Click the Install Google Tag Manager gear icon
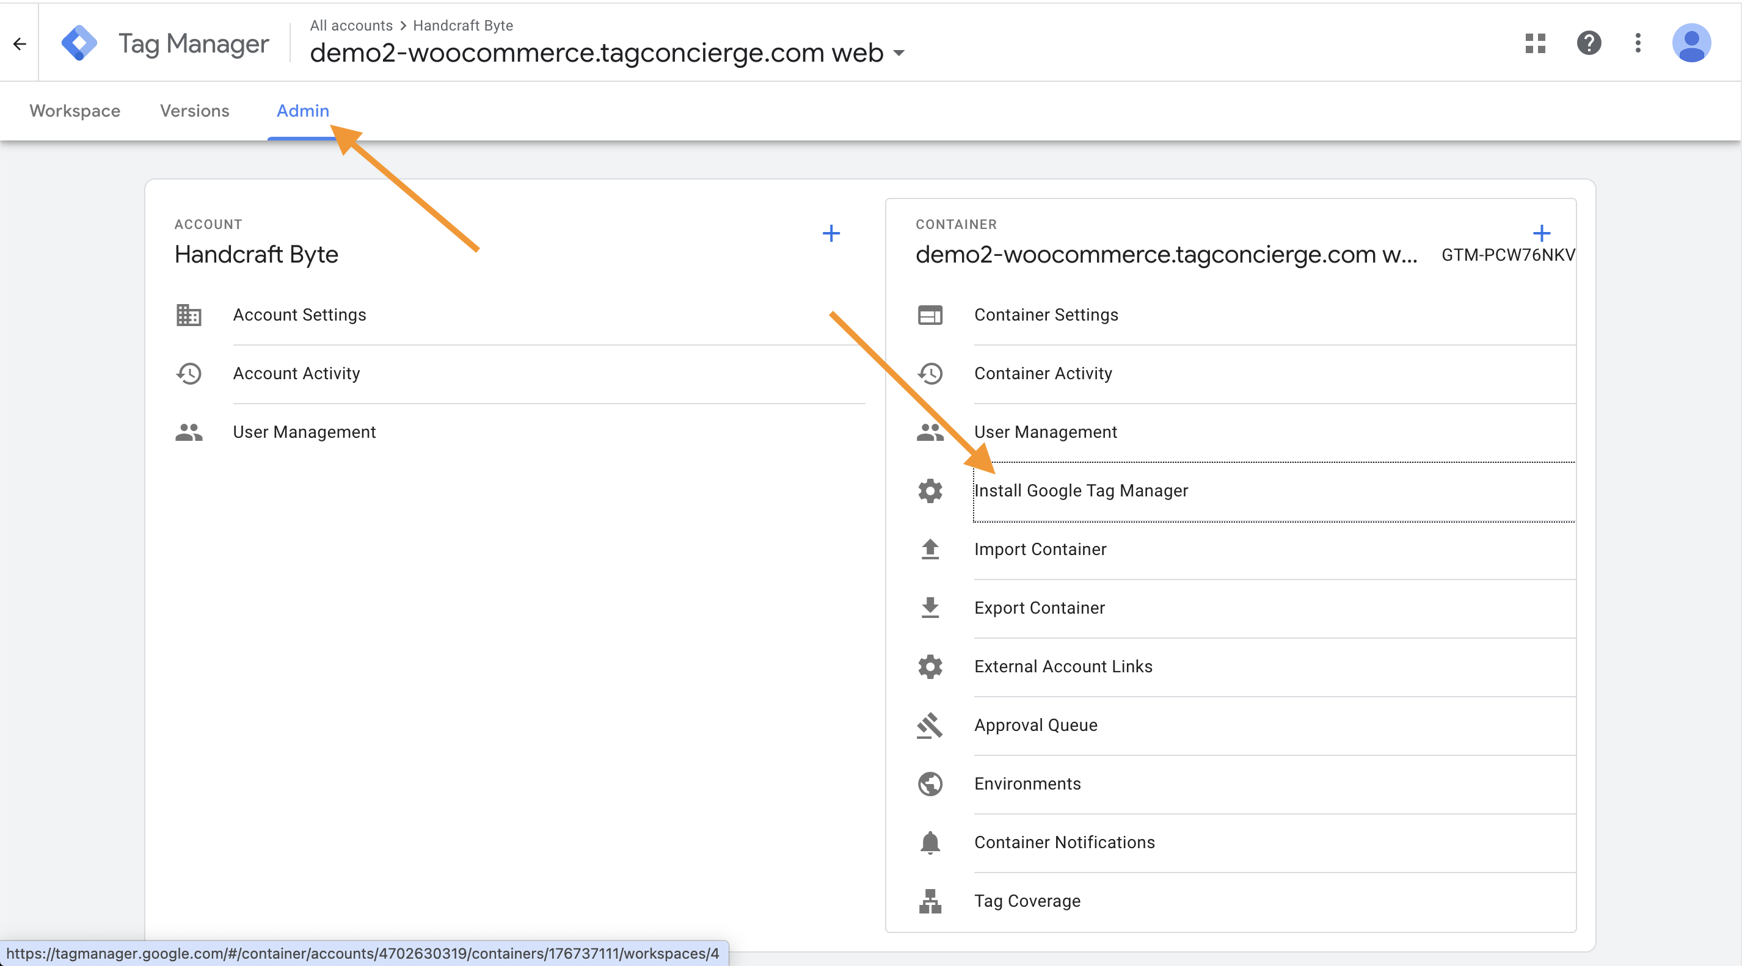The height and width of the screenshot is (966, 1742). click(930, 491)
